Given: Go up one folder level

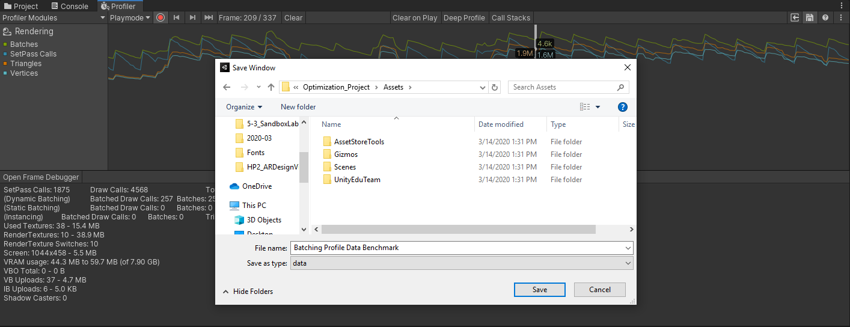Looking at the screenshot, I should pyautogui.click(x=271, y=87).
